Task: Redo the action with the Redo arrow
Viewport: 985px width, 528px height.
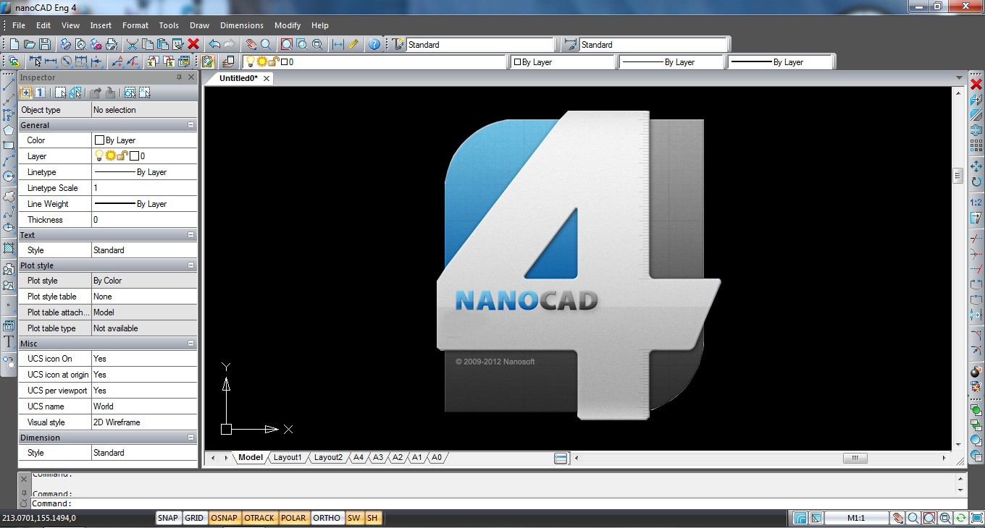Action: click(x=230, y=44)
